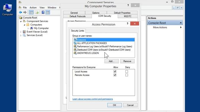Click the Forward arrow in toolbar

click(x=25, y=12)
